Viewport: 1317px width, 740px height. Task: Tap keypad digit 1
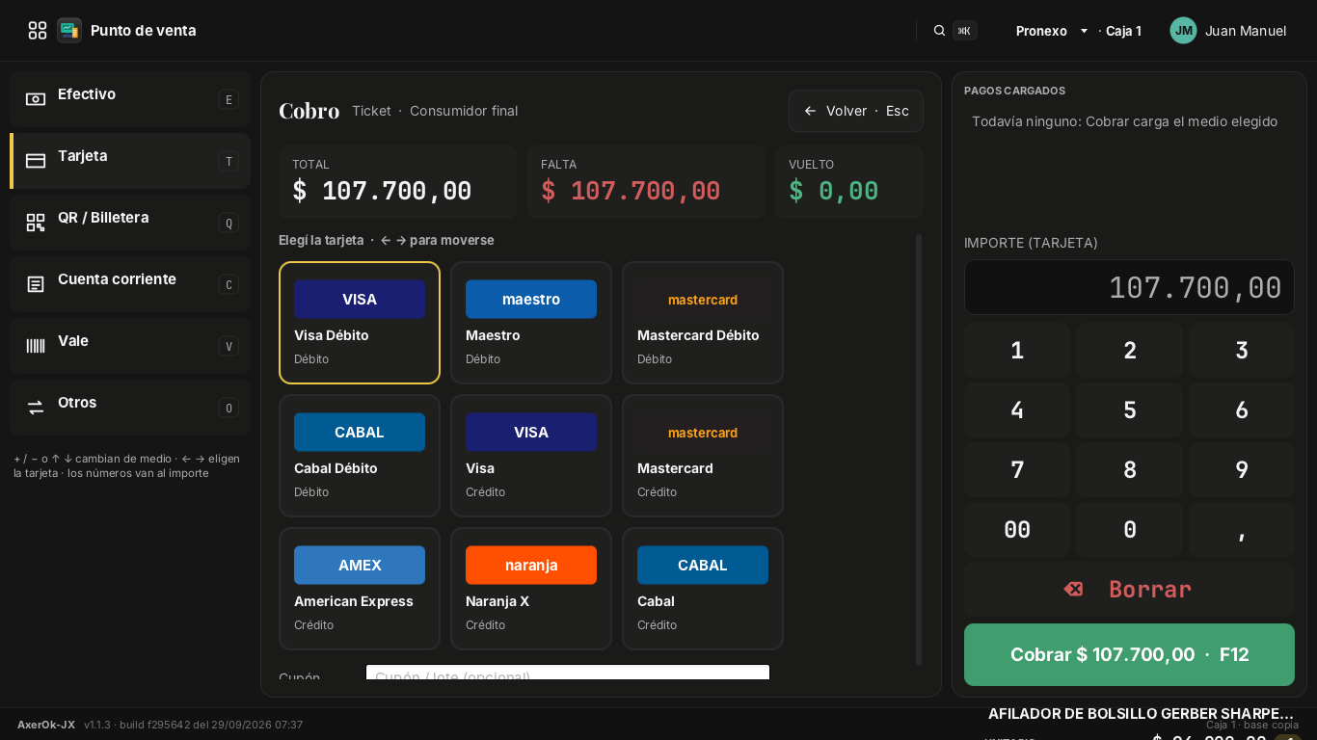click(1017, 351)
